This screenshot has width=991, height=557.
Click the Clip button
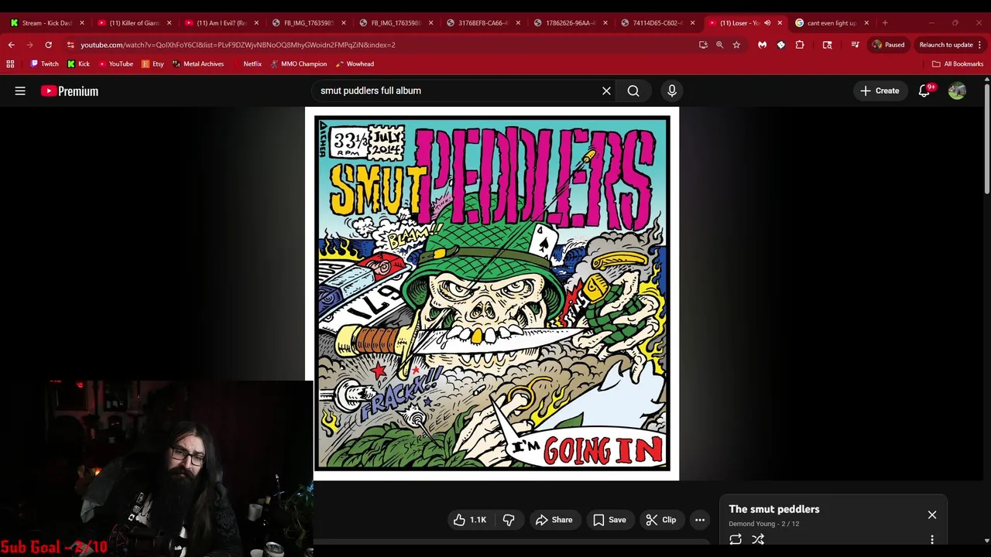pos(661,520)
